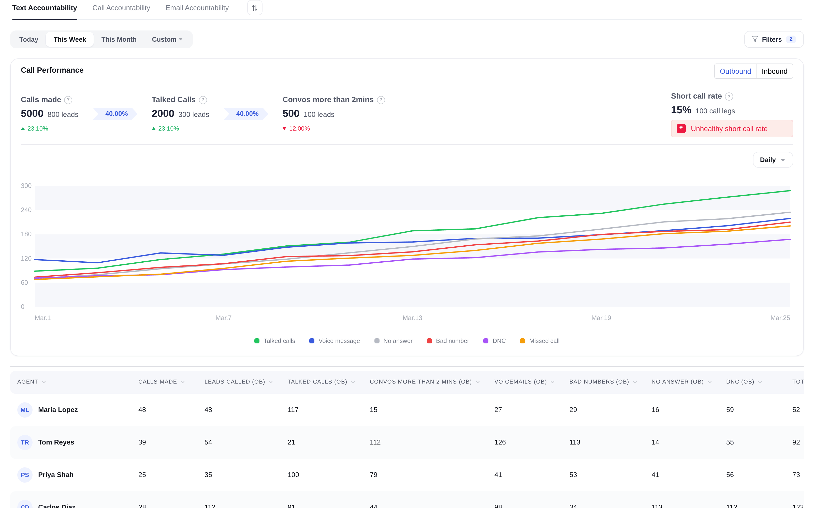Click the 5000 calls made value

pyautogui.click(x=32, y=114)
